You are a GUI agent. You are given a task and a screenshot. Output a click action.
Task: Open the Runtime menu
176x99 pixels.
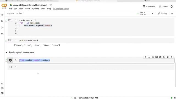point(35,9)
